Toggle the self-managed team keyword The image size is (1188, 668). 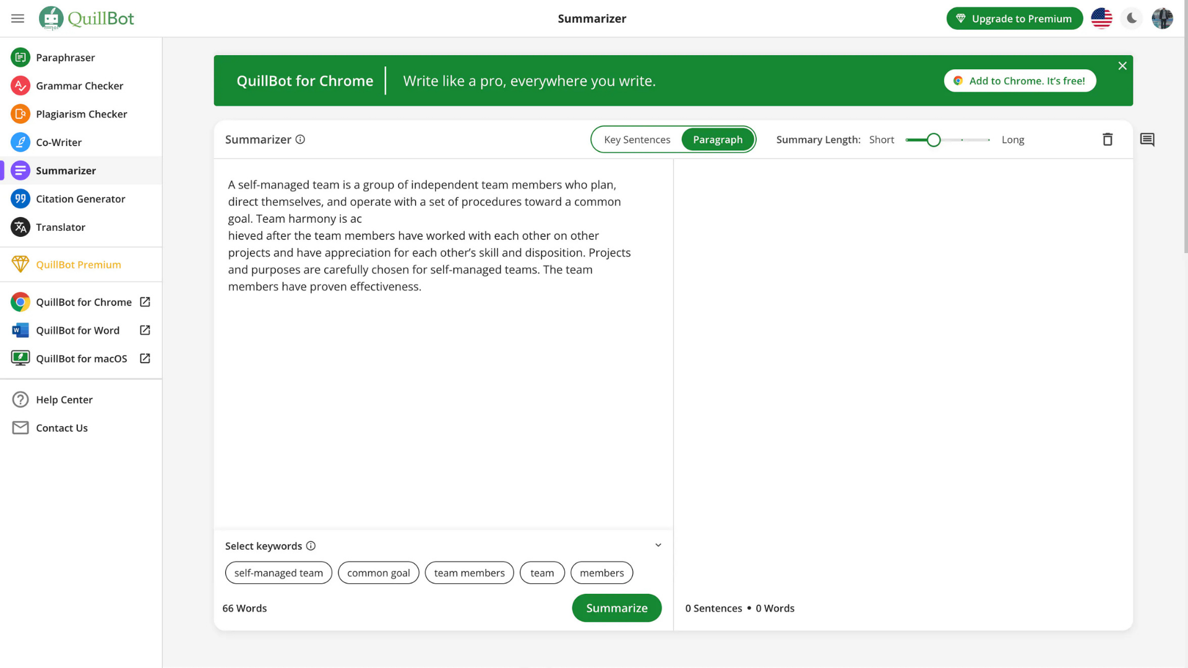click(278, 573)
